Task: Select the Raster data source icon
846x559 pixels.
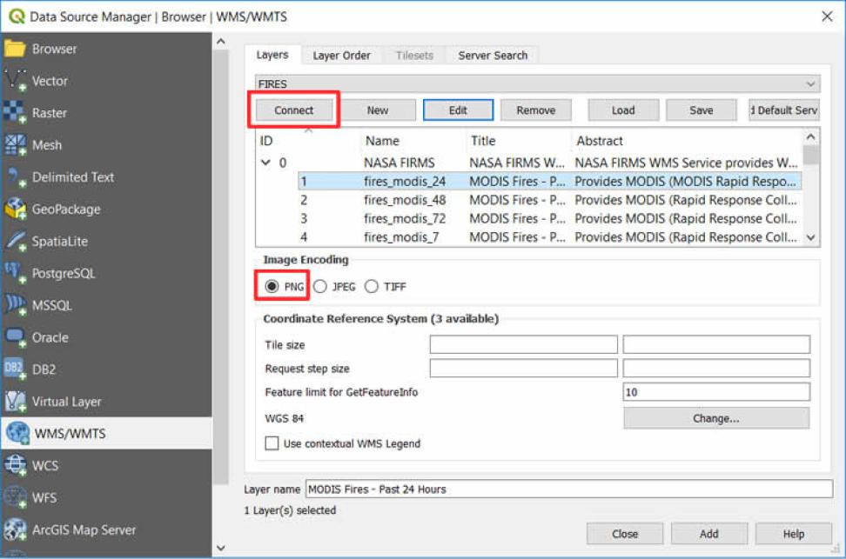Action: tap(15, 113)
